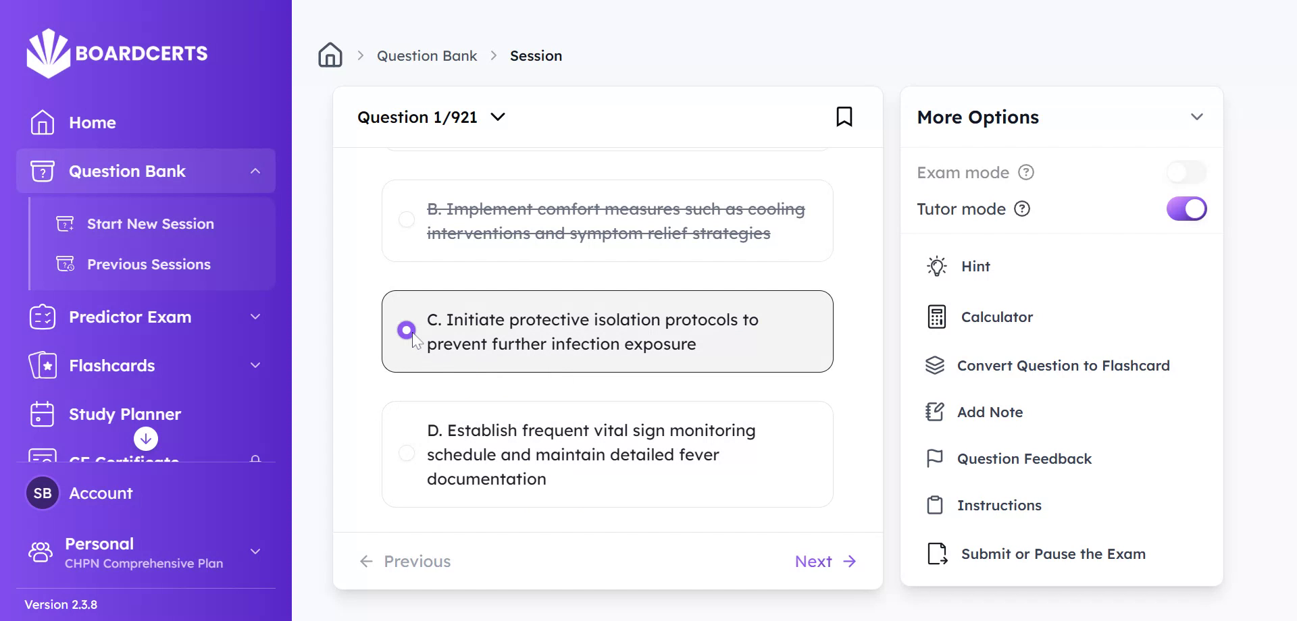This screenshot has height=621, width=1297.
Task: Submit or pause the exam
Action: tap(1053, 553)
